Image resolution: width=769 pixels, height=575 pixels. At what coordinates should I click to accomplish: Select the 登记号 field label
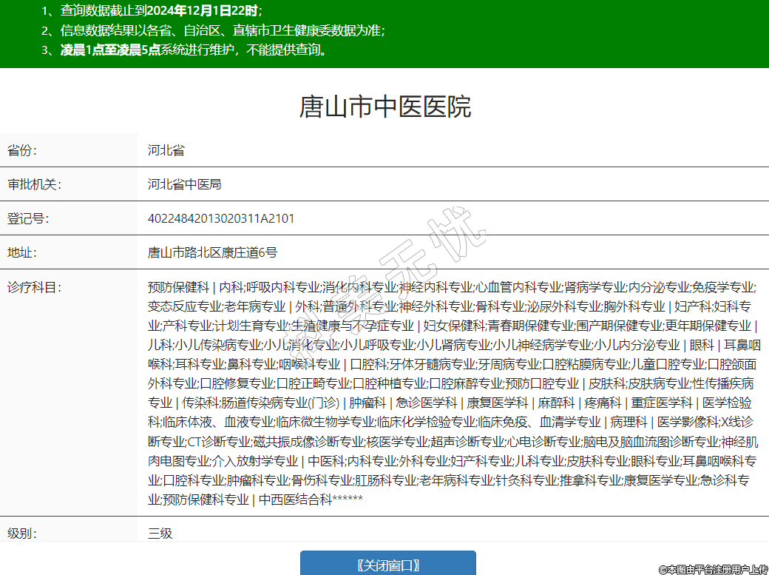click(27, 218)
